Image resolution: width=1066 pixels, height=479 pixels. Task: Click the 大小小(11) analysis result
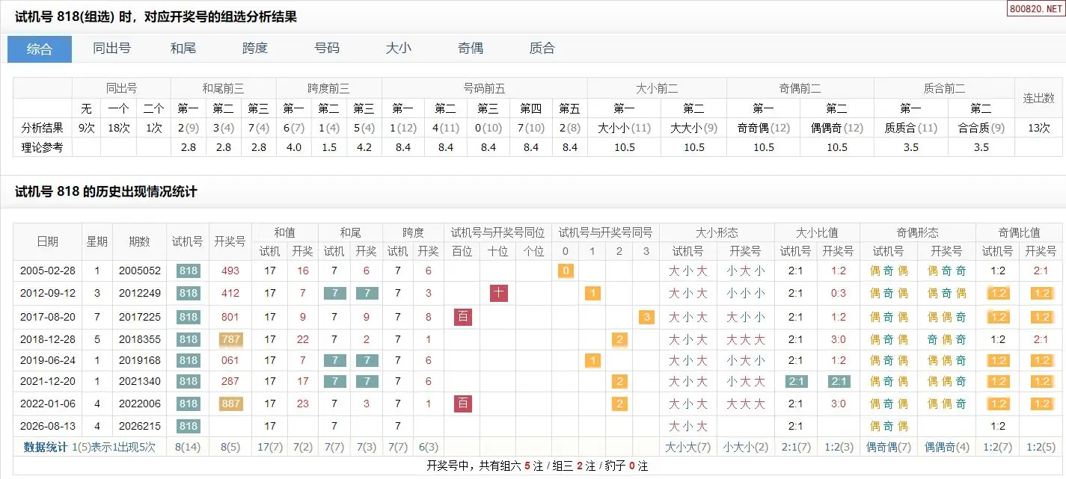point(624,128)
